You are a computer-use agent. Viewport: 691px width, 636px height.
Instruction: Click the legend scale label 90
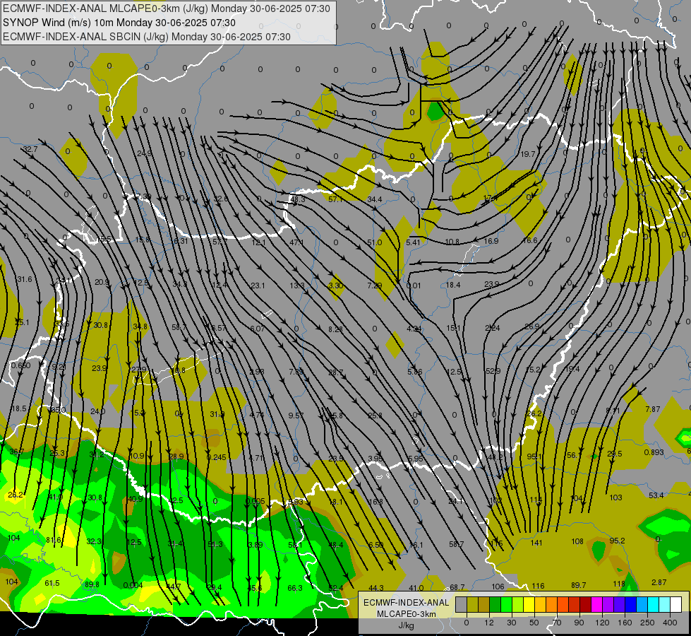[x=579, y=623]
